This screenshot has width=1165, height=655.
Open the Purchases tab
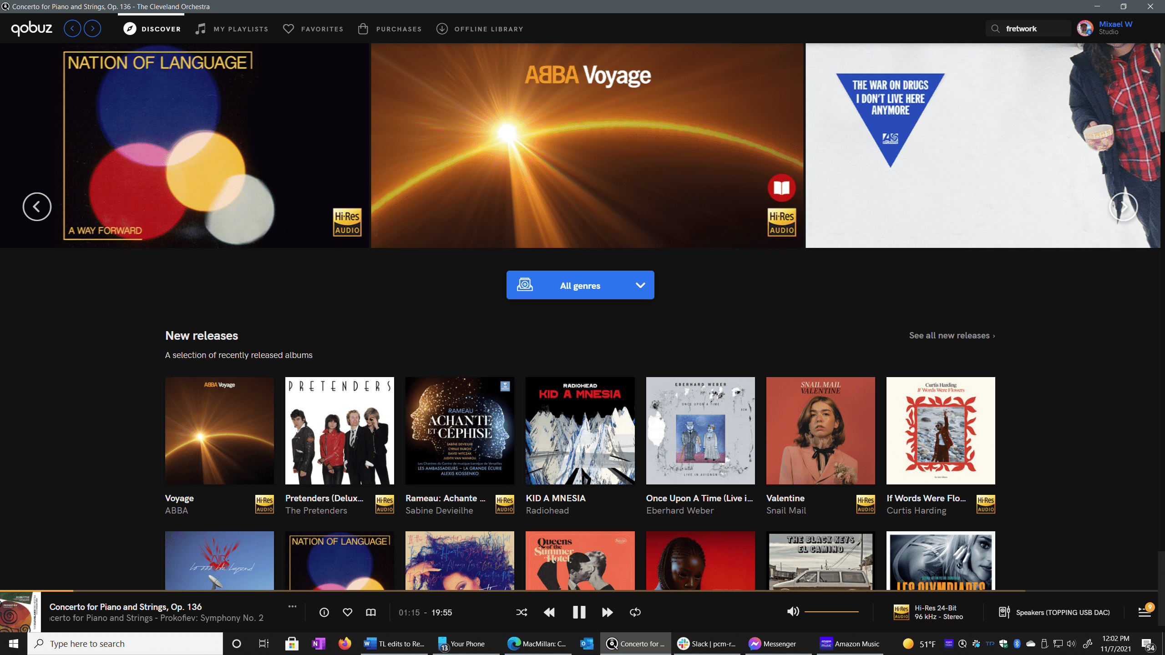390,29
